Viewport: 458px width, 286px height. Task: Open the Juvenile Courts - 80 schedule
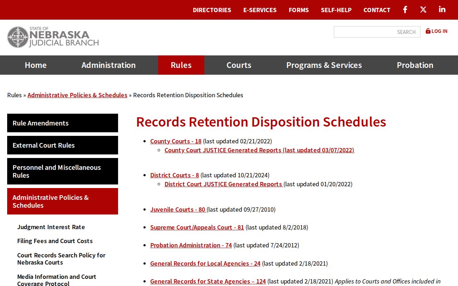(178, 209)
